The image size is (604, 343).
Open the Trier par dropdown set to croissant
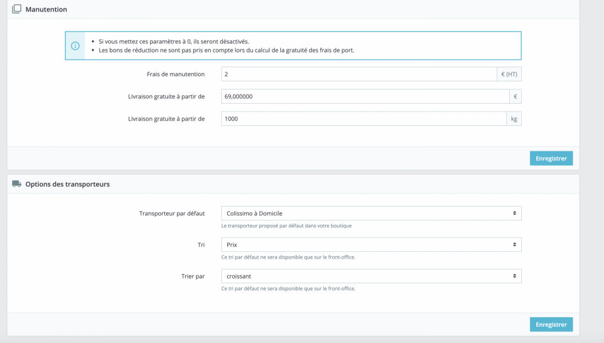(x=371, y=276)
